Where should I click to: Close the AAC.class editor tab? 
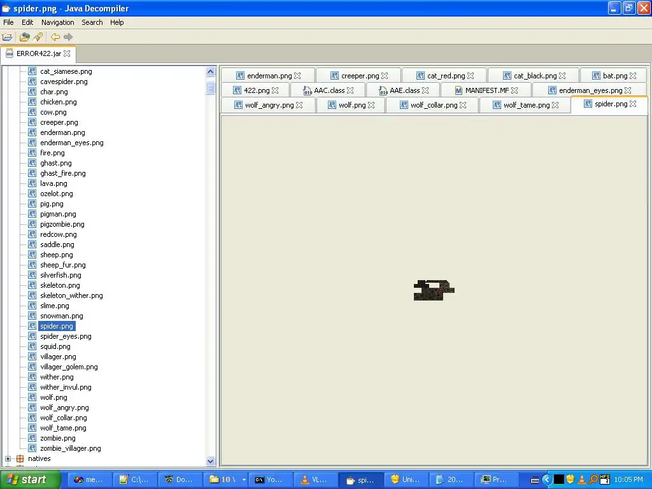[x=350, y=90]
